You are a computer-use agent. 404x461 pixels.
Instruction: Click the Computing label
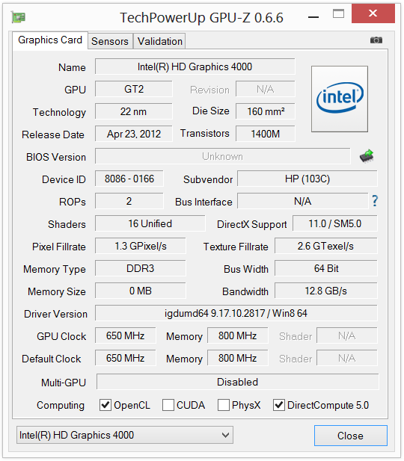point(61,406)
